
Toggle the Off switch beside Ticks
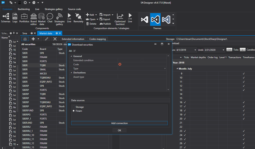[x=229, y=50]
